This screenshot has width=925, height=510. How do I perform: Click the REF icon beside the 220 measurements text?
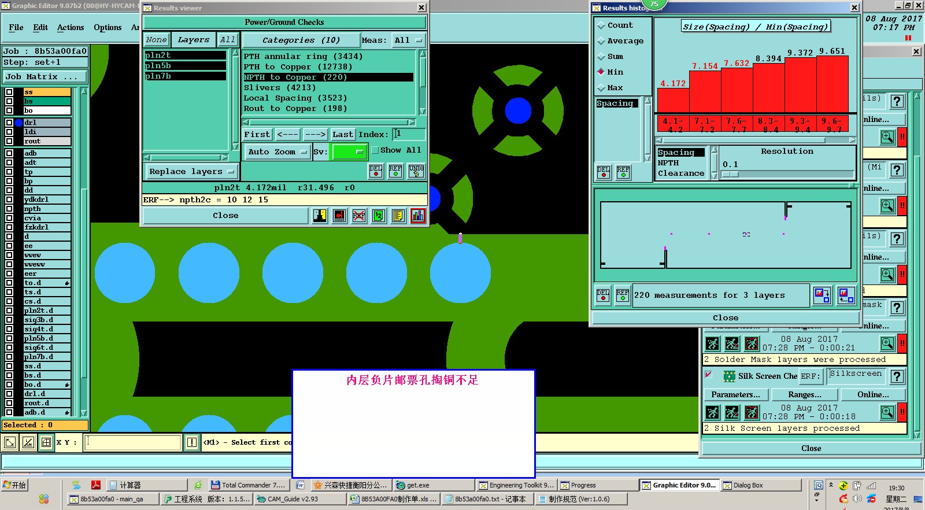point(623,295)
